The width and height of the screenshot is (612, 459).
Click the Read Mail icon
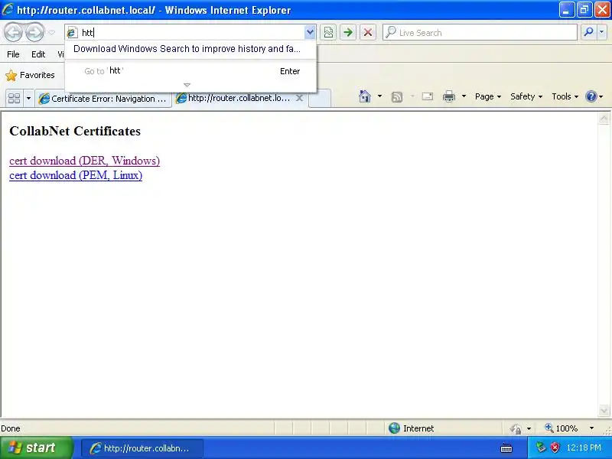coord(428,96)
